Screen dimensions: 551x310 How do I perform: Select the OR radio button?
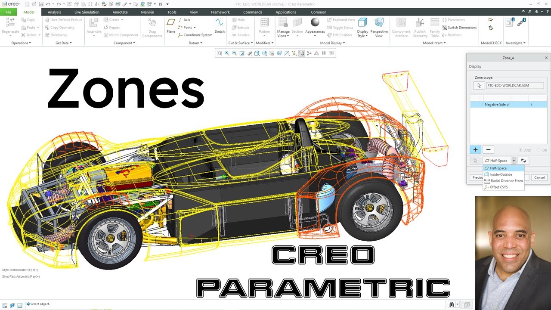click(539, 150)
